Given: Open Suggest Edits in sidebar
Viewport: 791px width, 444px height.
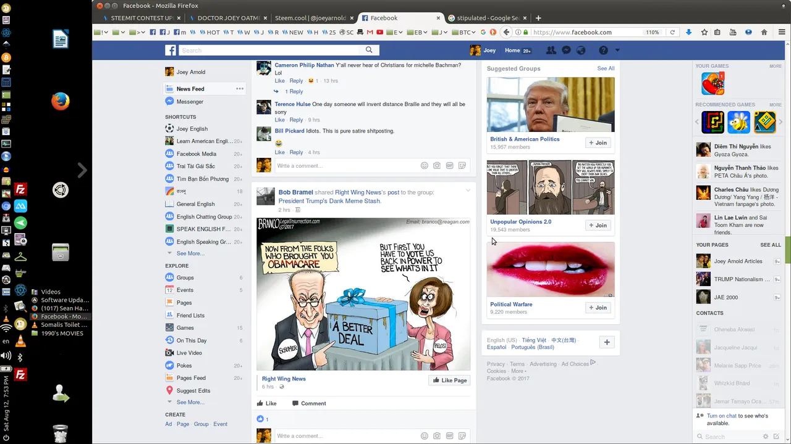Looking at the screenshot, I should pos(193,390).
